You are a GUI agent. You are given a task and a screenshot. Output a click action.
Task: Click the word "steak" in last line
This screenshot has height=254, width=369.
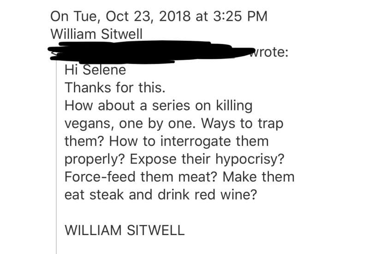(x=107, y=194)
